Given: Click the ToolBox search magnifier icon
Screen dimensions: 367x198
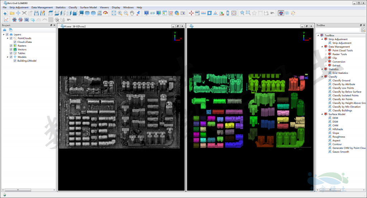Looking at the screenshot, I should point(363,30).
